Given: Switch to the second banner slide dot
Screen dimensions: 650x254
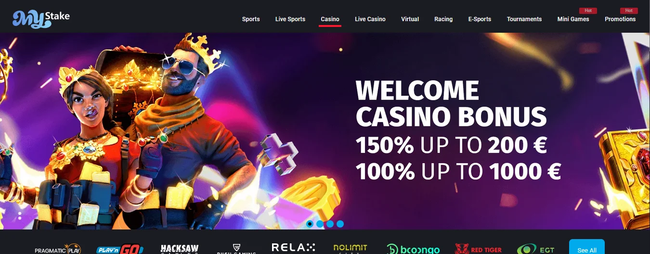Looking at the screenshot, I should (320, 224).
